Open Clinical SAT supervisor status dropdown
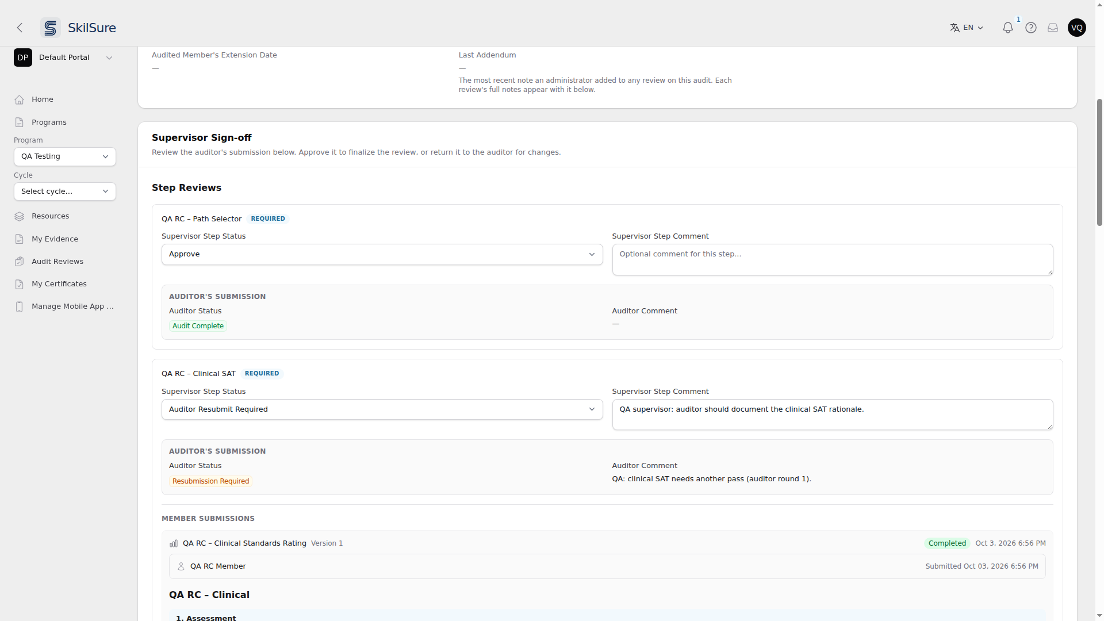1104x621 pixels. click(382, 409)
